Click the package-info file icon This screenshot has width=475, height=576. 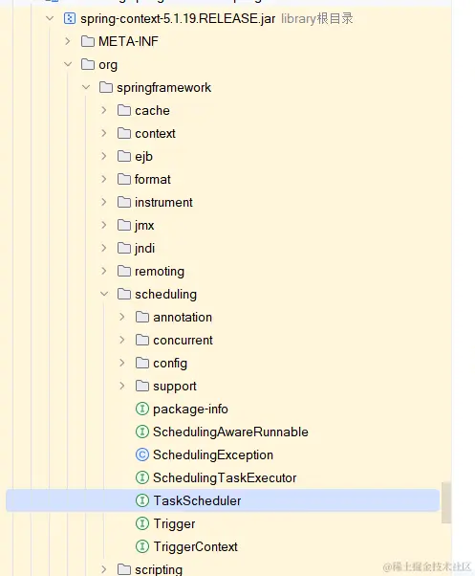point(142,409)
